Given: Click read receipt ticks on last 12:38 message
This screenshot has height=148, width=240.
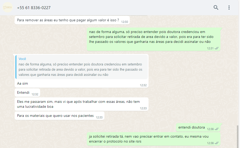Looking at the screenshot, I should [217, 143].
